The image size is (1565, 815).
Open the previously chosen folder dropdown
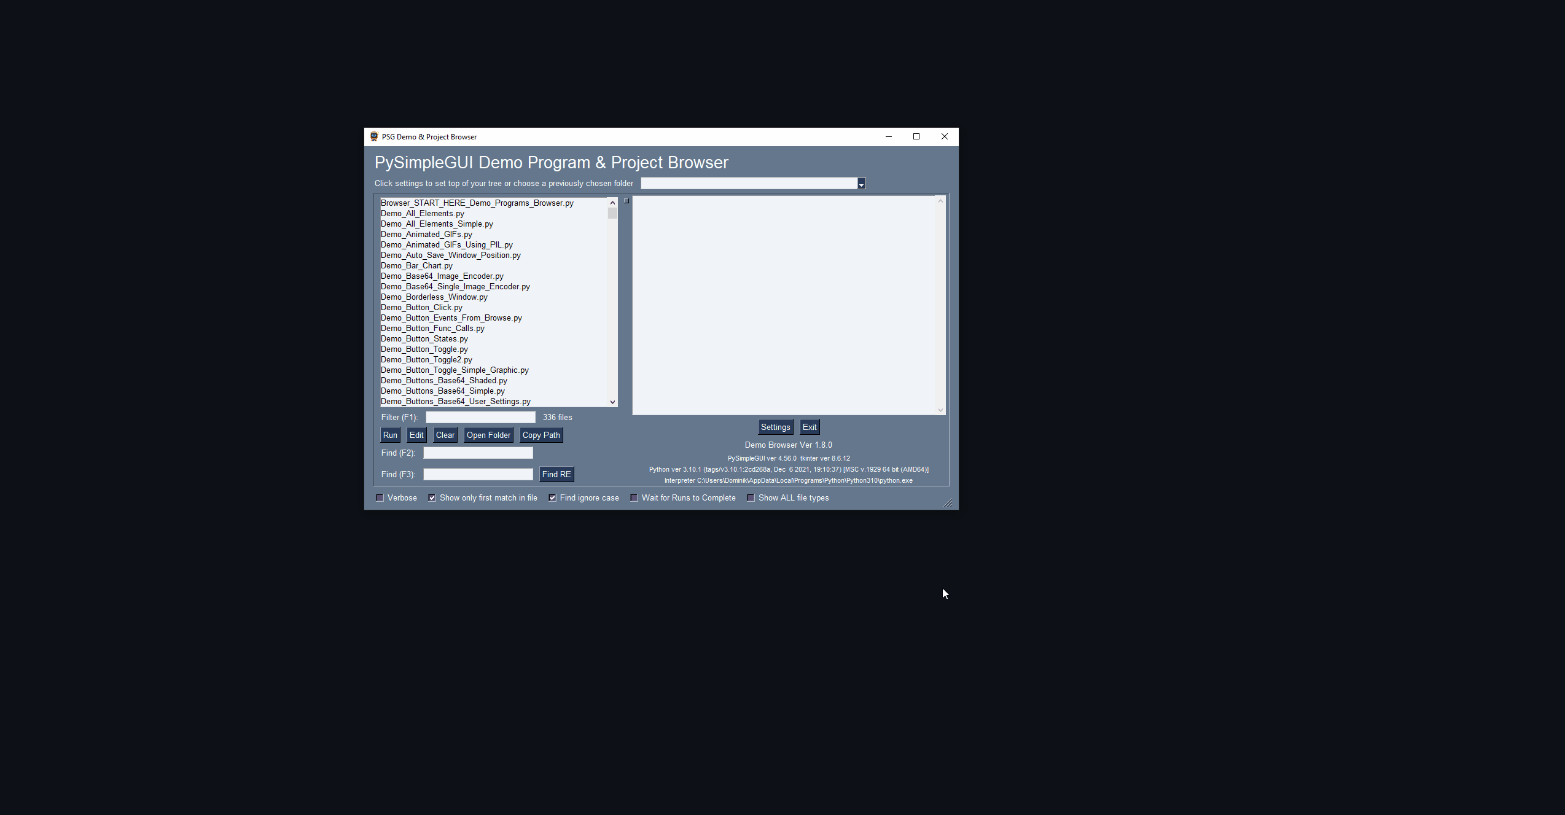[861, 184]
